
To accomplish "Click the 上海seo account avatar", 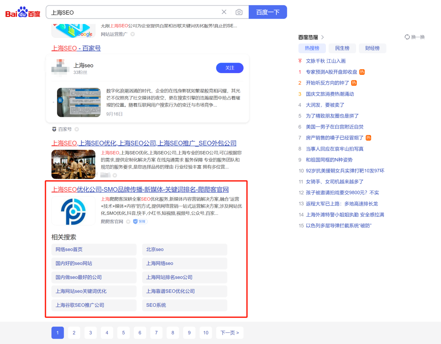I will 61,68.
